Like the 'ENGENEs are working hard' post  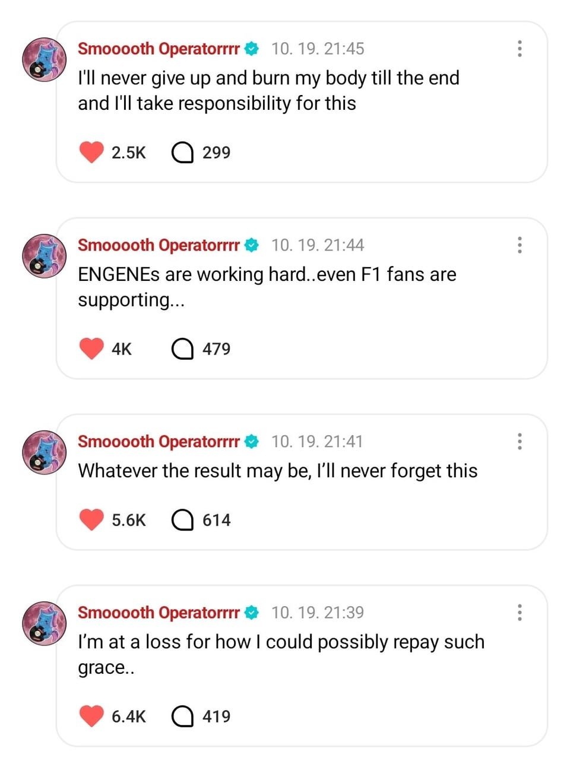[91, 349]
